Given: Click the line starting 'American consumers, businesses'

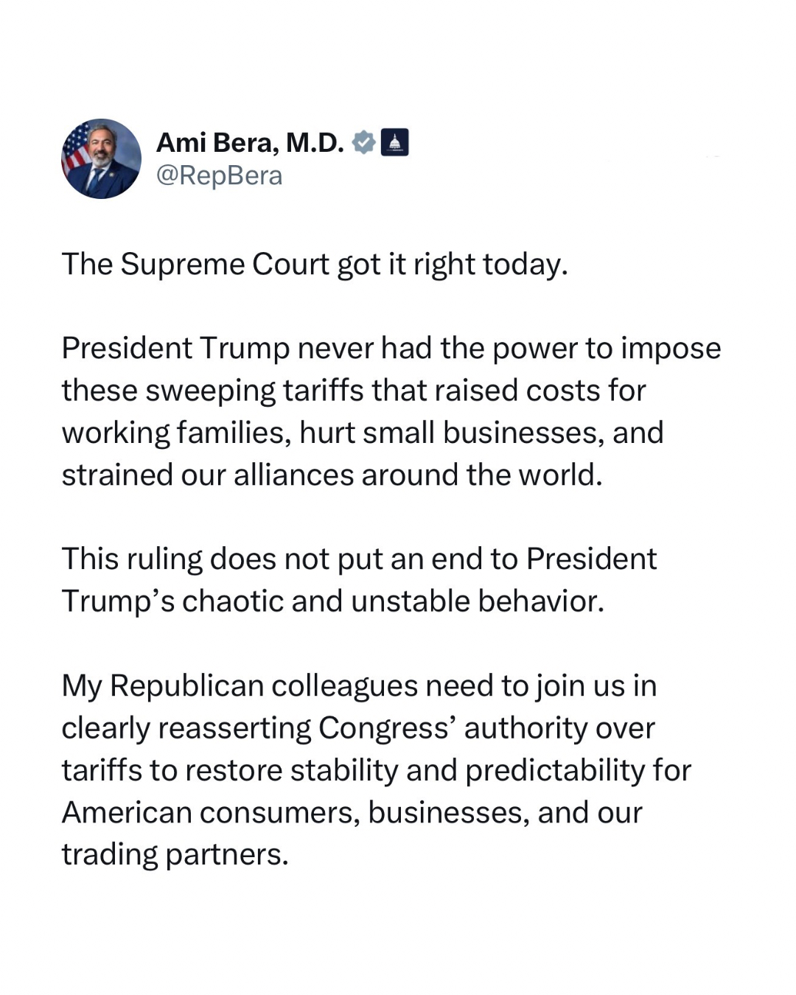Looking at the screenshot, I should tap(352, 813).
